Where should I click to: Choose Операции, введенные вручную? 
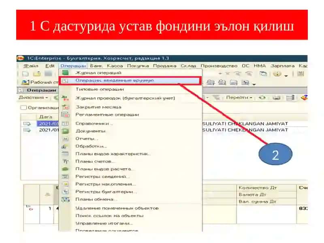(x=130, y=80)
